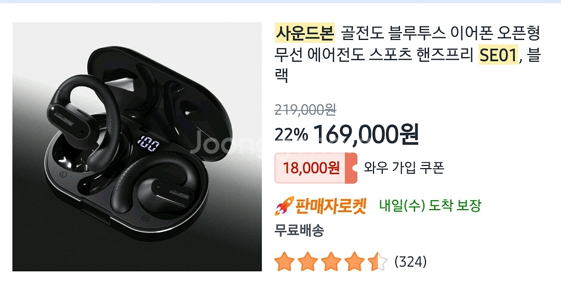Click the first rating star

pos(285,261)
